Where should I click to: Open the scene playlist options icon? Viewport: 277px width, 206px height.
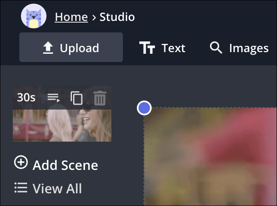click(53, 98)
